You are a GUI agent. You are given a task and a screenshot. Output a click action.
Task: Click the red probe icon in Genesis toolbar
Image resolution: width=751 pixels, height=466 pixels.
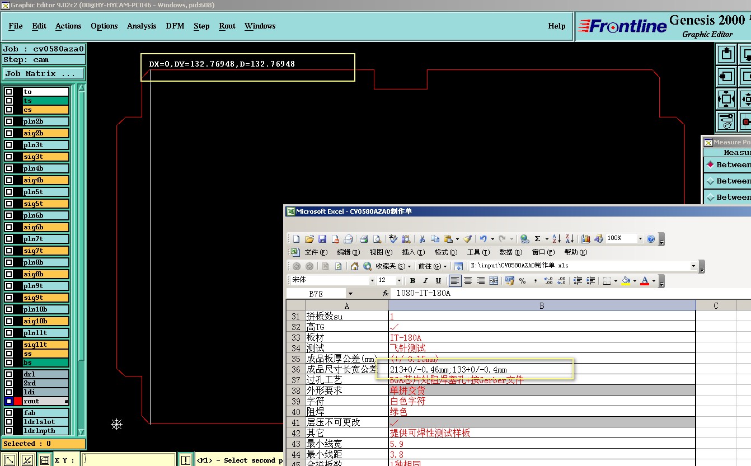click(x=745, y=121)
